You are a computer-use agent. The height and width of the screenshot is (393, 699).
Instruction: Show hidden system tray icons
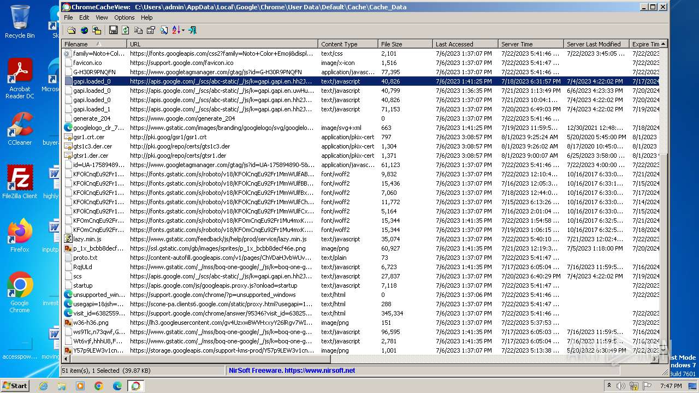[x=609, y=385]
